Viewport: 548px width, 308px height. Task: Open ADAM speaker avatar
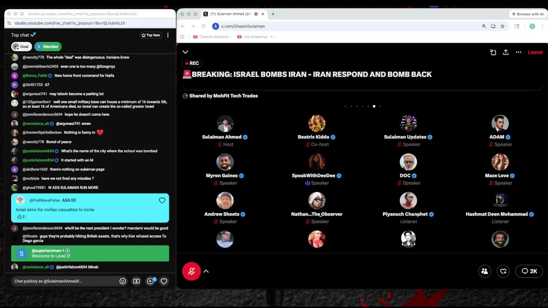click(x=500, y=123)
